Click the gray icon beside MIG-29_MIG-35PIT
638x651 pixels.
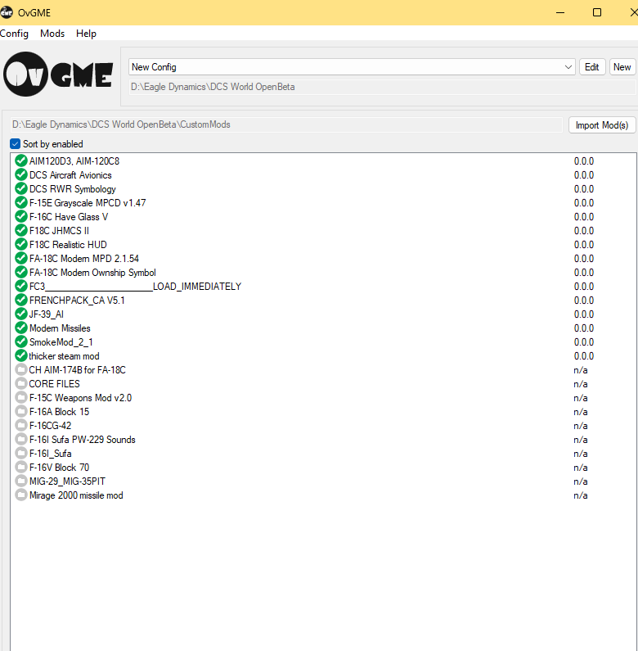click(20, 481)
